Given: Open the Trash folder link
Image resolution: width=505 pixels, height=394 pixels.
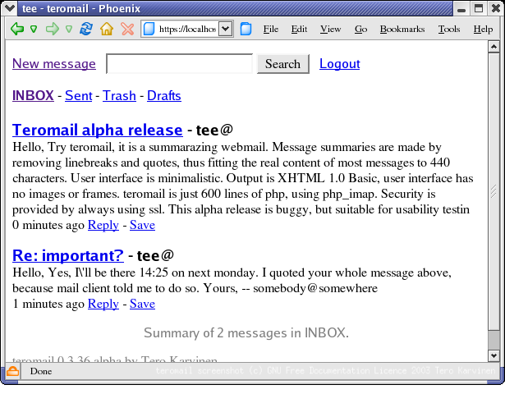Looking at the screenshot, I should (x=119, y=95).
